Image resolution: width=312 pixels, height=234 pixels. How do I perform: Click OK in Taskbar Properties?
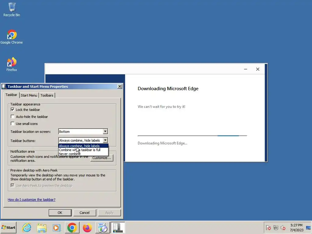click(60, 213)
